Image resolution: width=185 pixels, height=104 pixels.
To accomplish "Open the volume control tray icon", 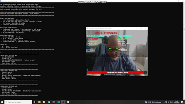I will coord(168,102).
